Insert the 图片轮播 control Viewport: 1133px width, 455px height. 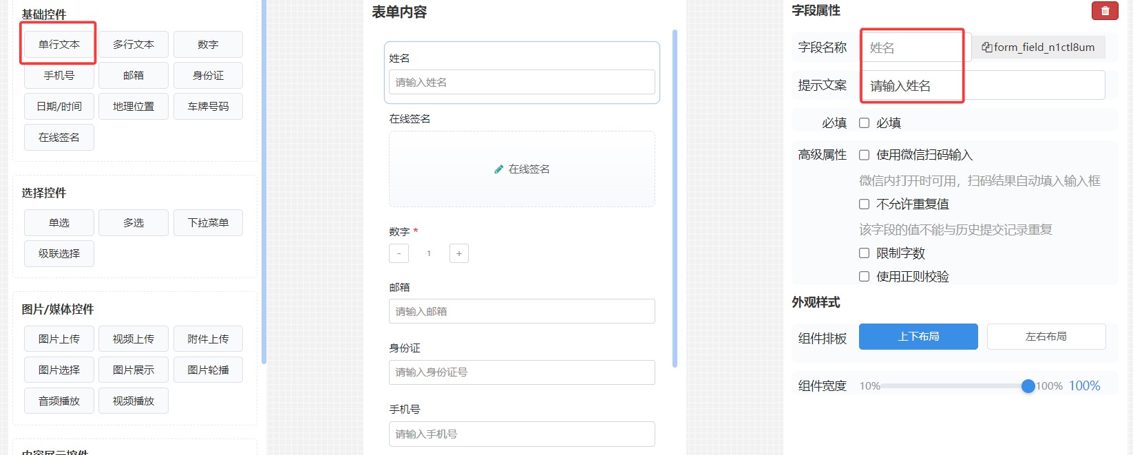coord(208,370)
